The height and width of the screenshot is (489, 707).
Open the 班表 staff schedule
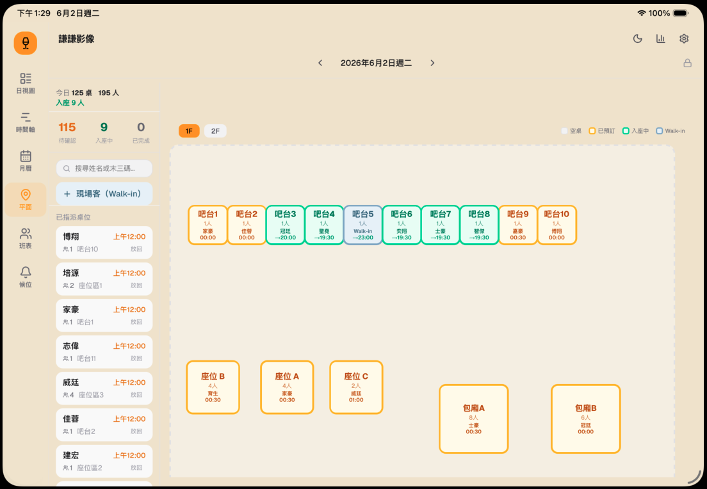[x=26, y=238]
